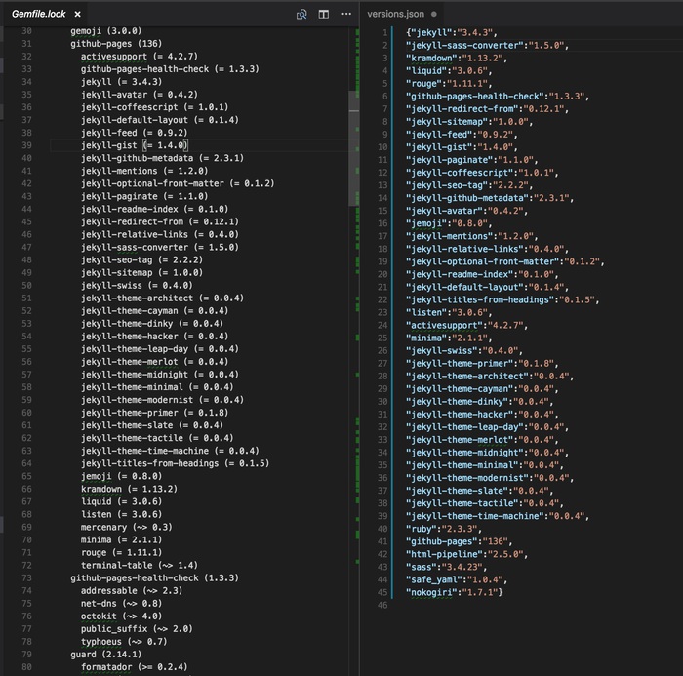Viewport: 683px width, 676px height.
Task: Switch to the versions.json tab
Action: click(395, 14)
